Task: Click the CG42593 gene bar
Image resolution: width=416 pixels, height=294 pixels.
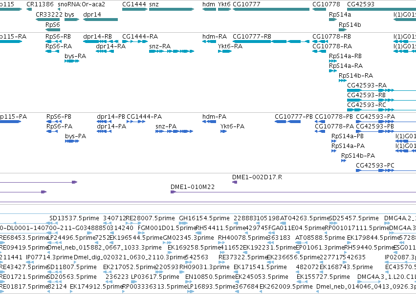Action: (x=381, y=9)
